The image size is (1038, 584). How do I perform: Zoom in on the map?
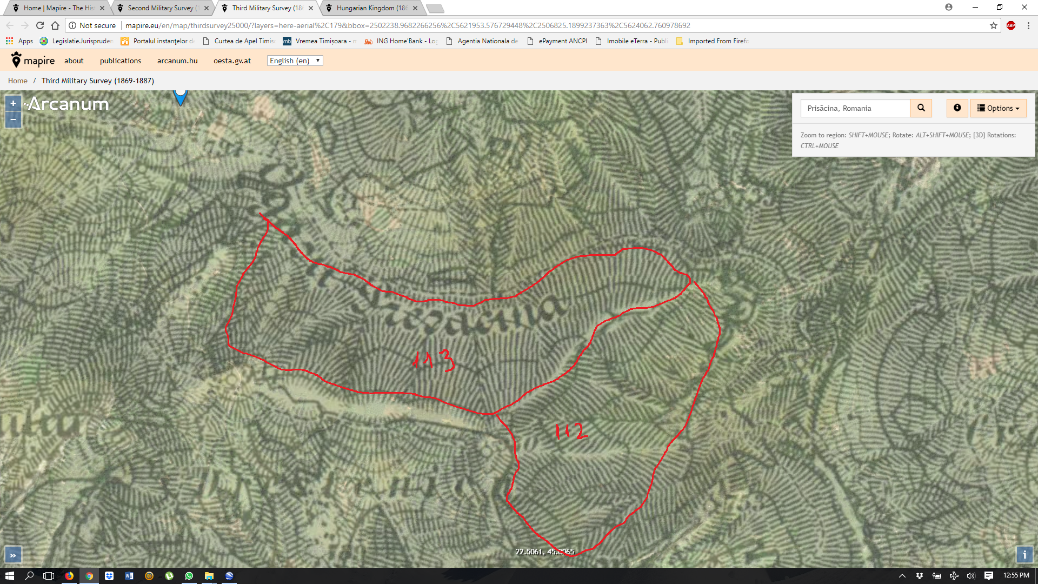click(x=13, y=103)
